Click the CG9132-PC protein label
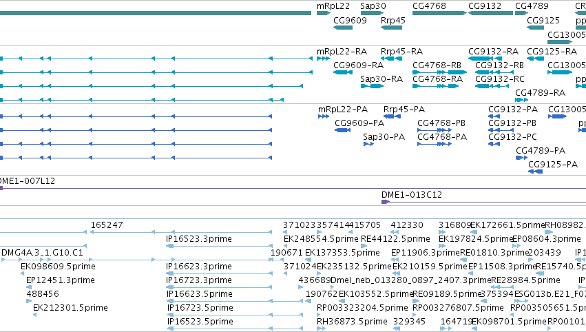586x332 pixels. (512, 137)
